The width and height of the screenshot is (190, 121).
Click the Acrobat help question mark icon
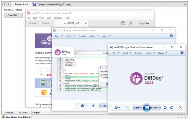coord(123,23)
